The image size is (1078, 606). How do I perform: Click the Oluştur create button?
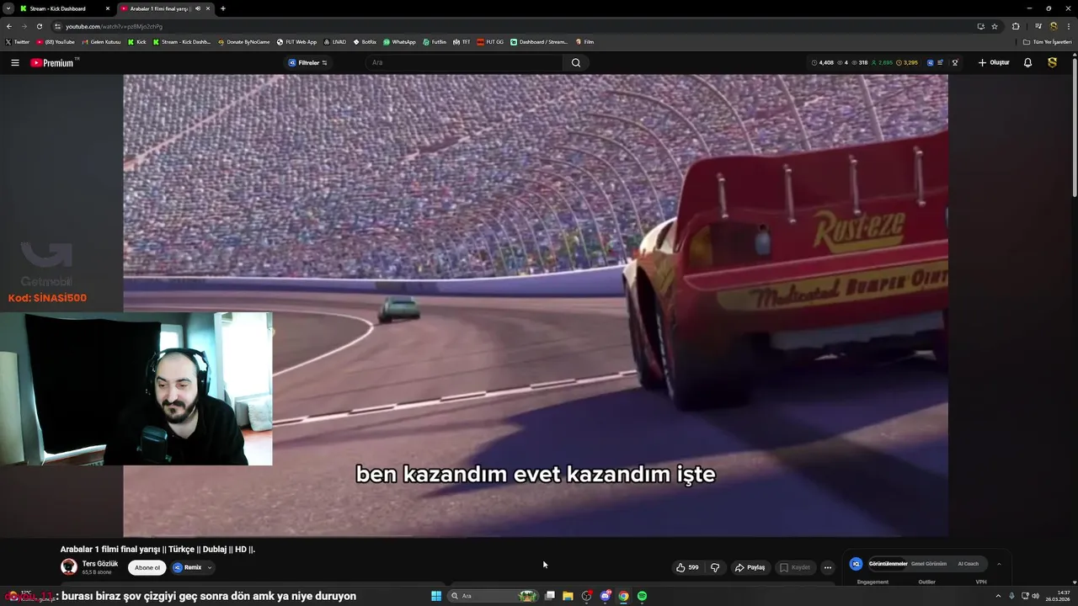coord(994,62)
